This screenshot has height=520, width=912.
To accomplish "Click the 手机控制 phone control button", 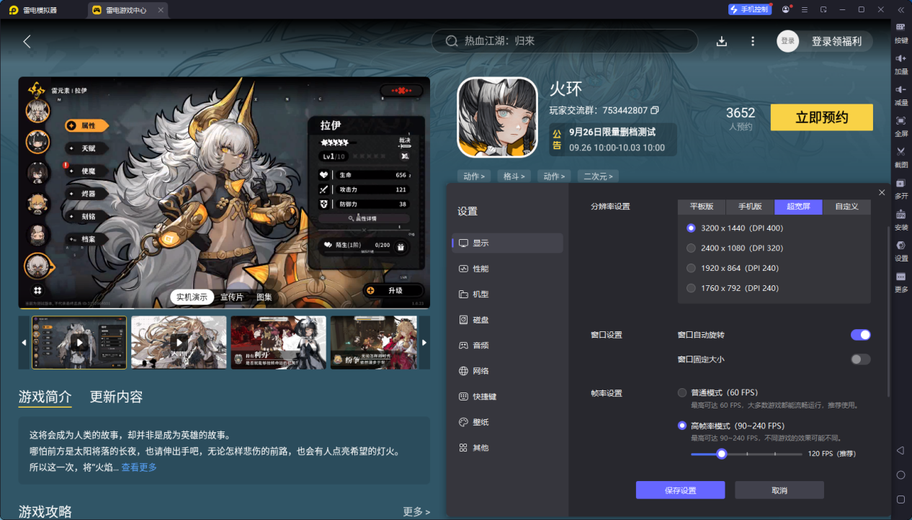I will pyautogui.click(x=750, y=9).
